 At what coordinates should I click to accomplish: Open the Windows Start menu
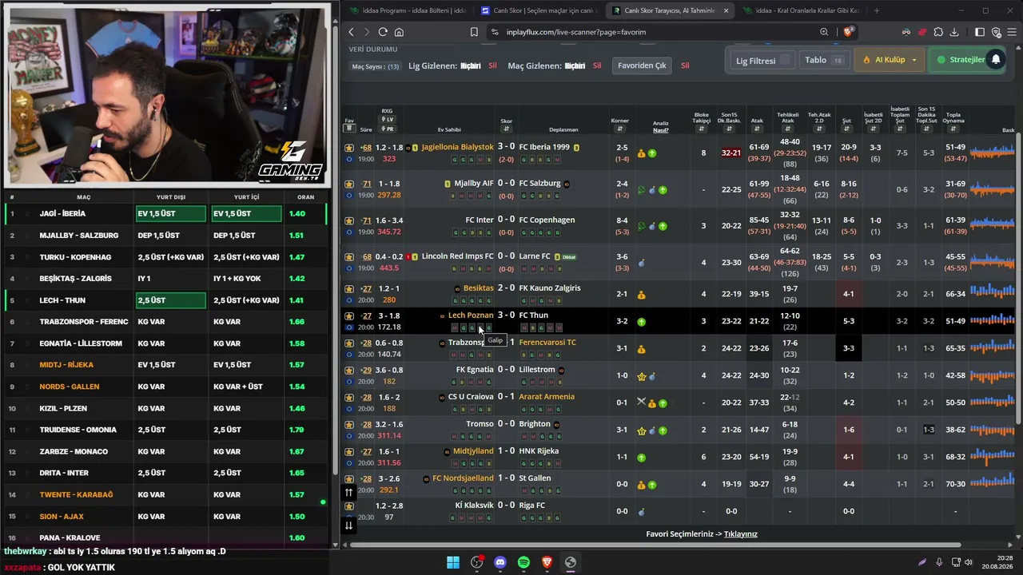pos(453,562)
